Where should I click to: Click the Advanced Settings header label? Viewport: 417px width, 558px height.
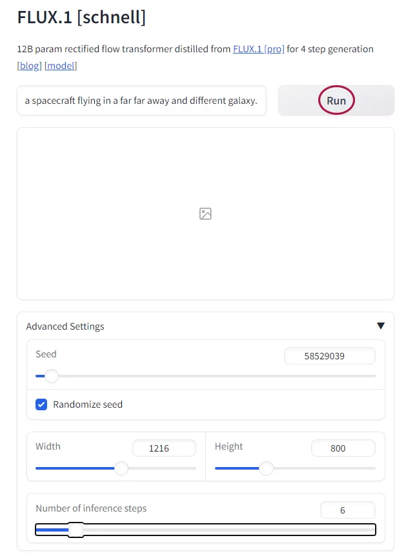(x=65, y=326)
